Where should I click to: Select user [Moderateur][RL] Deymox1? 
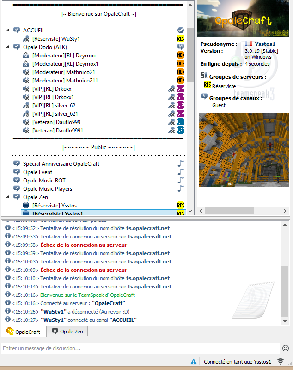(x=65, y=64)
